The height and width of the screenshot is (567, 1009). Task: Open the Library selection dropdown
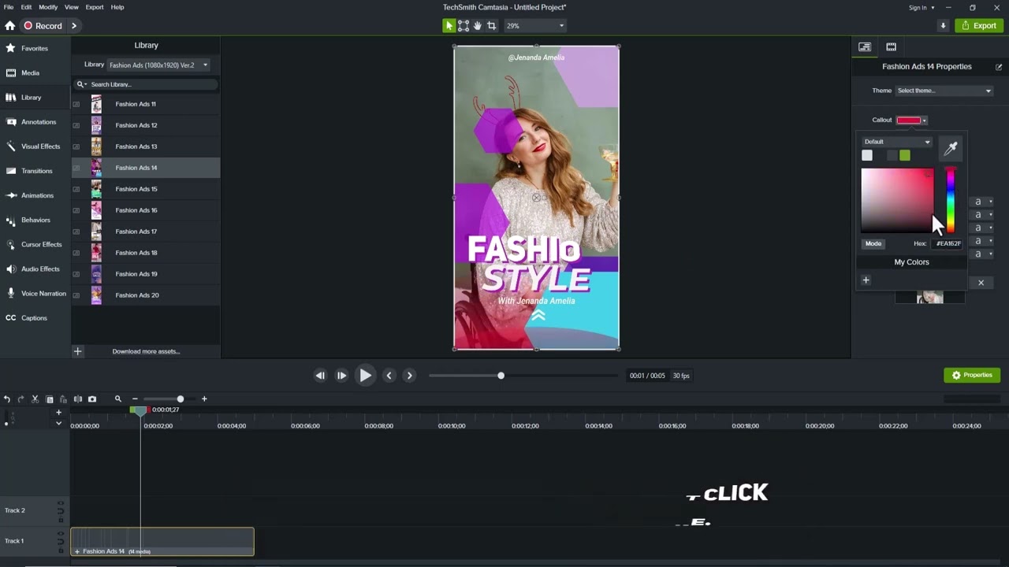tap(159, 65)
